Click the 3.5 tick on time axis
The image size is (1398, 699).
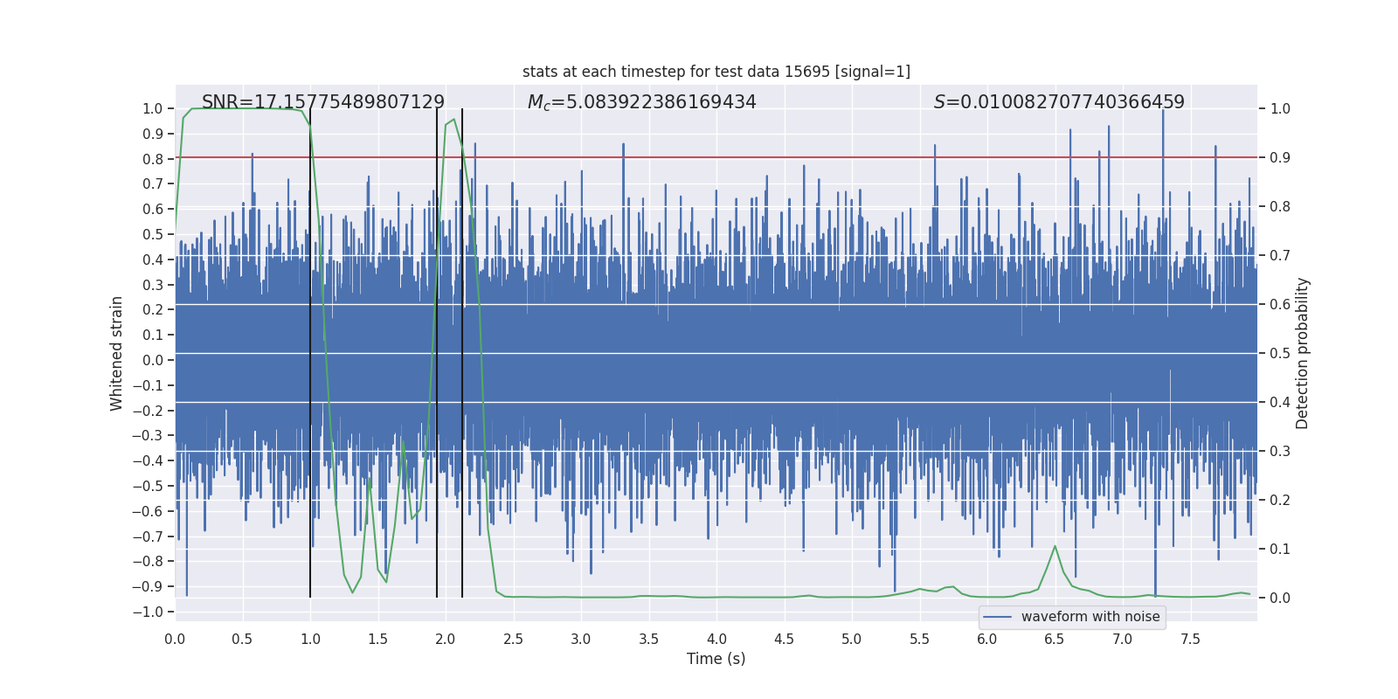648,640
